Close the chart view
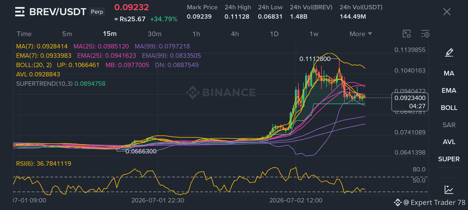This screenshot has width=468, height=210. [x=447, y=12]
